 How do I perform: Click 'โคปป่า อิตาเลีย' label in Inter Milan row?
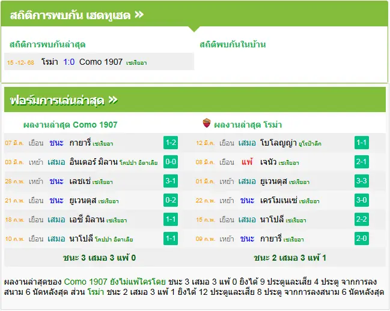click(139, 163)
